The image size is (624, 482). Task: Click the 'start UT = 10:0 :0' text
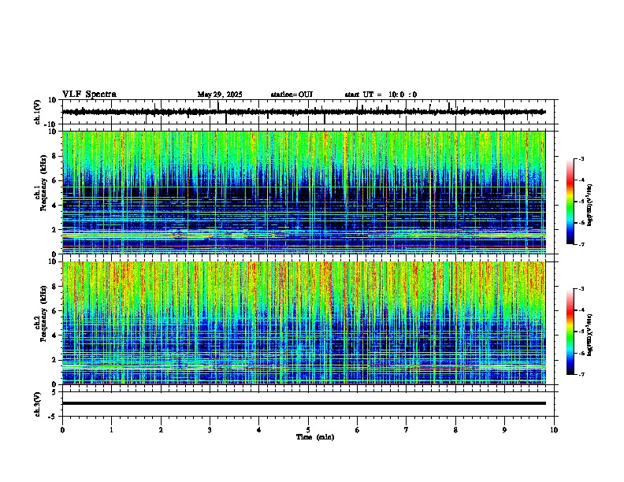[381, 95]
